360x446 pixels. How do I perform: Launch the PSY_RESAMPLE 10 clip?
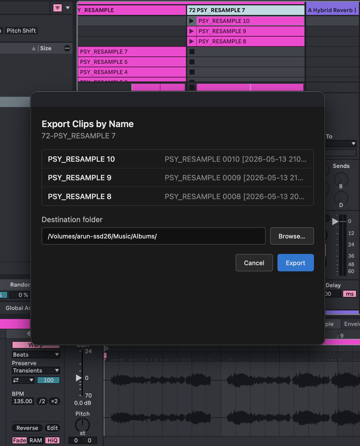[192, 21]
